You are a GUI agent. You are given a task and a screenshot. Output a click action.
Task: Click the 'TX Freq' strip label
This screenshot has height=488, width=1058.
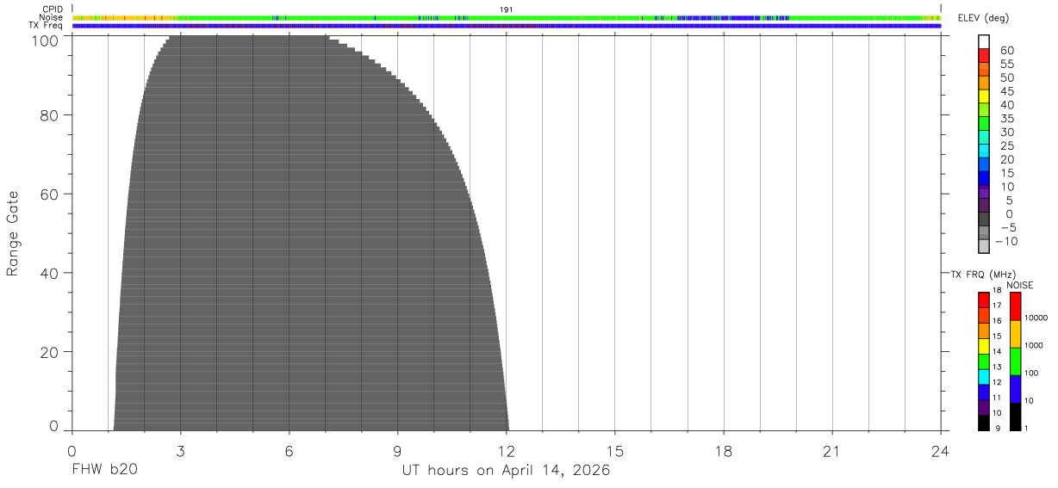coord(47,26)
